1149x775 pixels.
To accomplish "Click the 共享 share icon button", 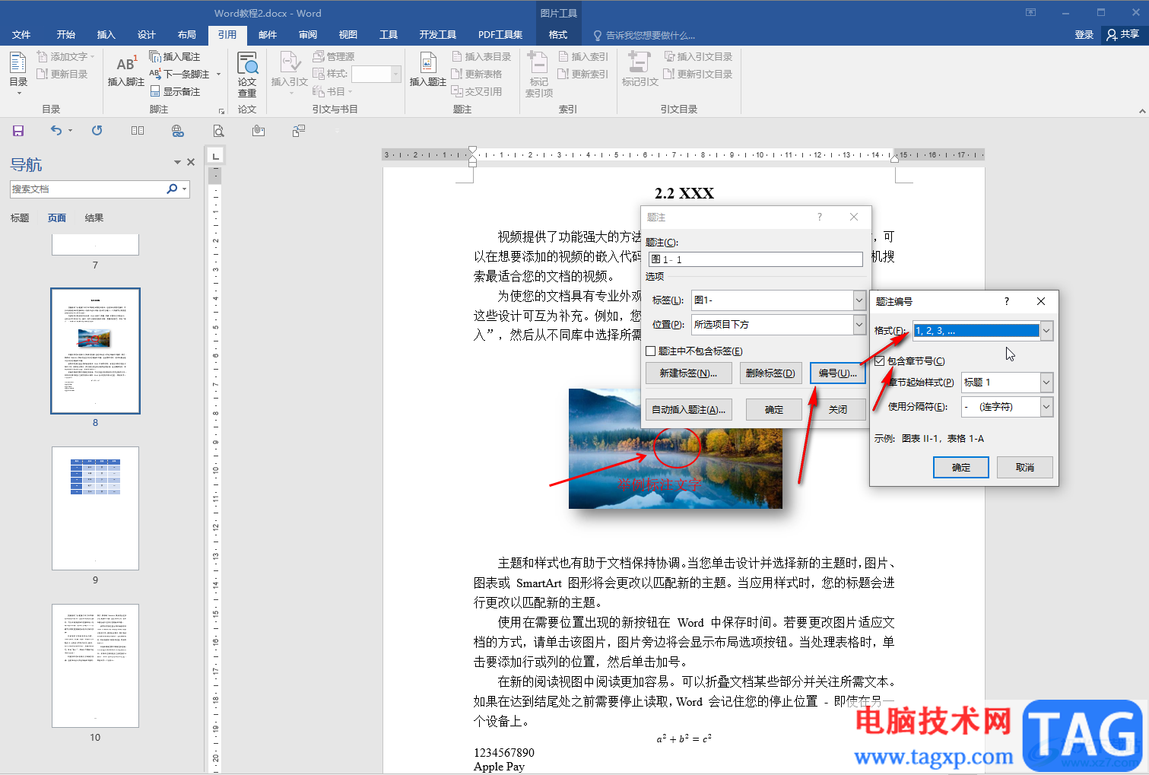I will point(1122,34).
